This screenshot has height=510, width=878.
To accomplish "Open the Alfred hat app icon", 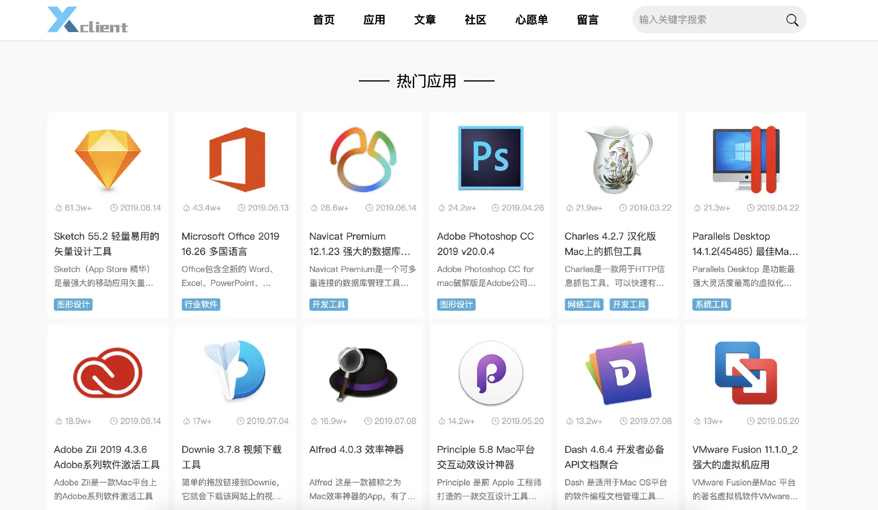I will (x=363, y=374).
